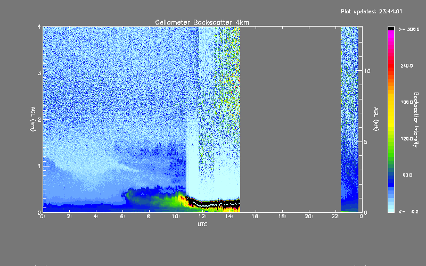426x266 pixels.
Task: Click the '3' tick on the km axis
Action: pyautogui.click(x=39, y=73)
